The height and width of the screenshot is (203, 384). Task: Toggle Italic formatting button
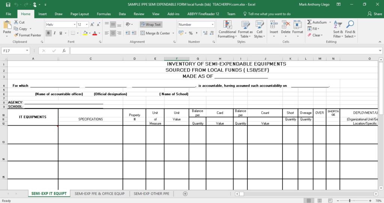click(x=54, y=33)
